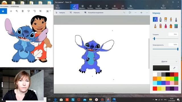Screen dimensions: 182x102
Task: Choose the brown color swatch
Action: [176, 83]
